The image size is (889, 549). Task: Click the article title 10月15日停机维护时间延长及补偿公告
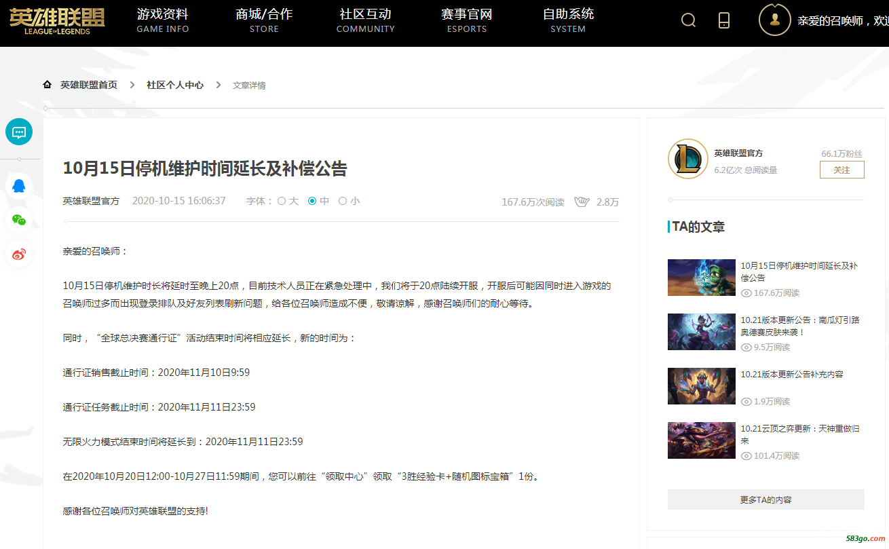point(205,168)
